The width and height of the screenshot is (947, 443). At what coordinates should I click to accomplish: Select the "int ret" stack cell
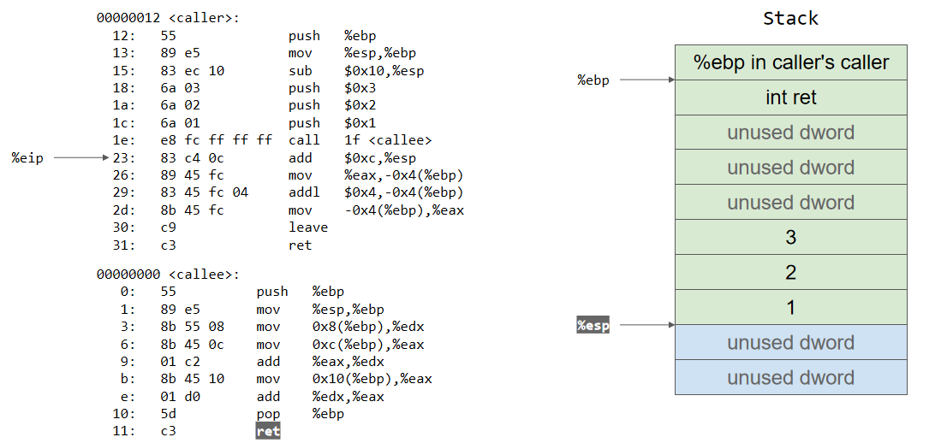click(x=790, y=97)
